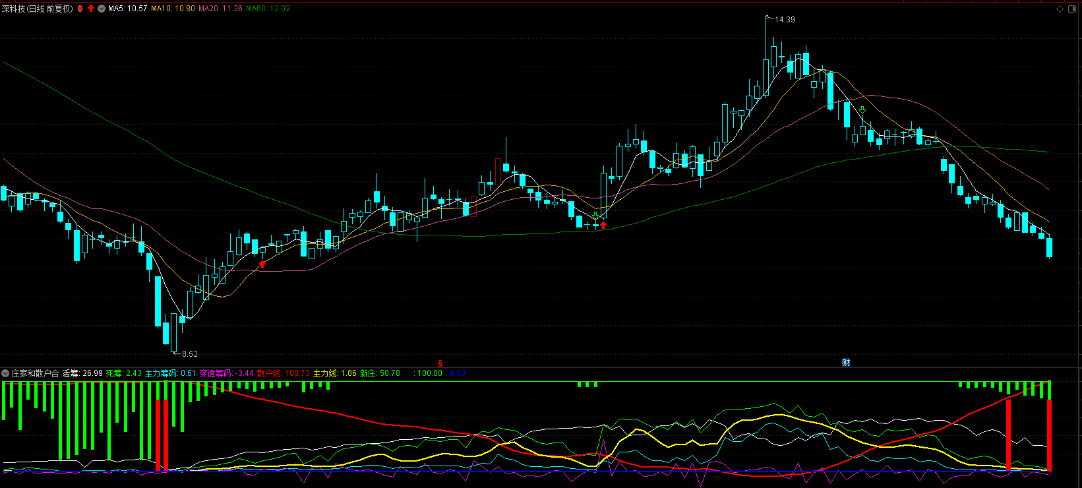The image size is (1082, 488).
Task: Click the diamond icon at top right of chart
Action: point(1060,9)
